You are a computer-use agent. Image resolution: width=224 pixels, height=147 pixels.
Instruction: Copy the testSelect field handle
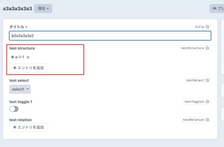click(207, 80)
